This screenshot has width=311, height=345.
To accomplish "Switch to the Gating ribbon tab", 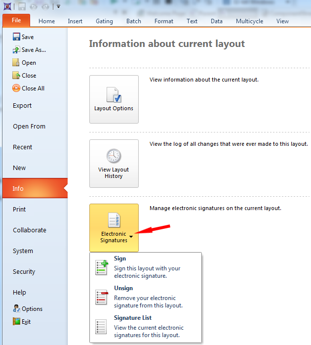I will (x=104, y=21).
